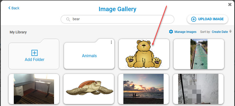Viewport: 235px width, 106px height.
Task: Click the Manage Images link
Action: point(185,32)
